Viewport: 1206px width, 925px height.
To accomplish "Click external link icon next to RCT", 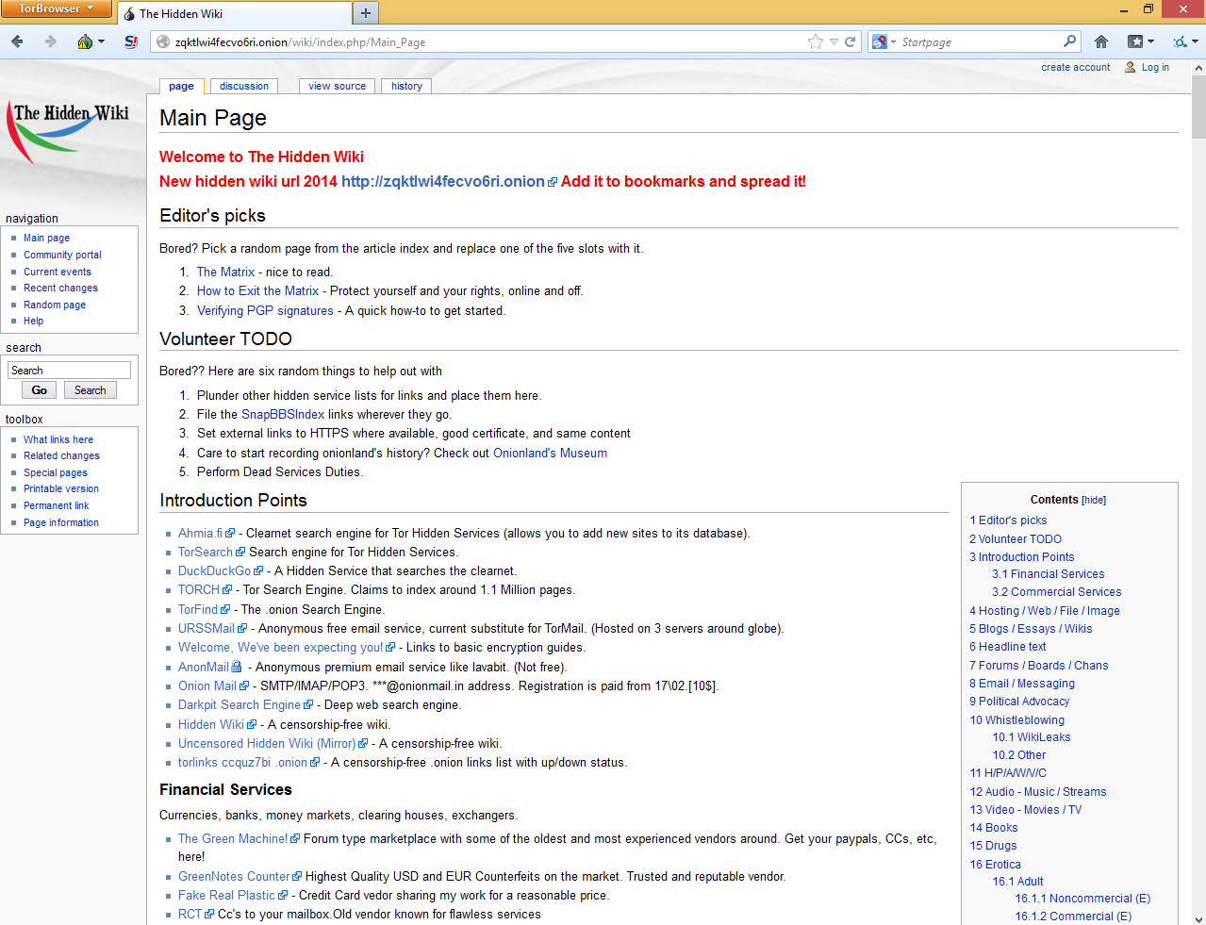I will tap(209, 915).
